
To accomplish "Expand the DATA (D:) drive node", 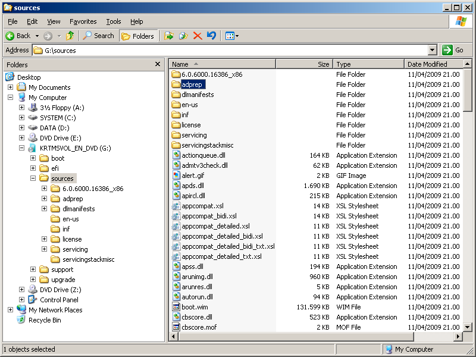I will tap(21, 128).
